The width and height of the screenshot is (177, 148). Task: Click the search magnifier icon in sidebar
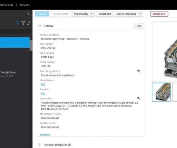[x=18, y=23]
